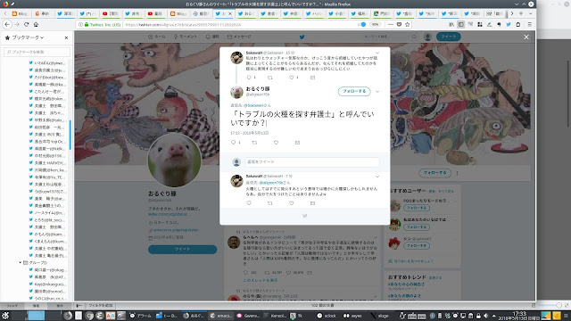The height and width of the screenshot is (321, 571).
Task: List all tabs dropdown arrow
Action: [x=530, y=13]
